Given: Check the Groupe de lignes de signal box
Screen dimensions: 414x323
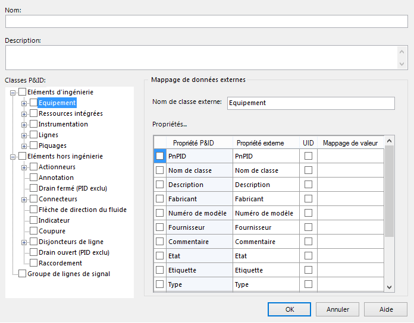Looking at the screenshot, I should click(x=23, y=274).
